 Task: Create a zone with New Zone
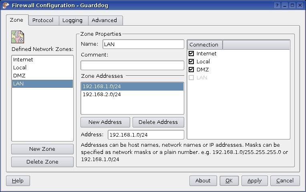(x=42, y=149)
